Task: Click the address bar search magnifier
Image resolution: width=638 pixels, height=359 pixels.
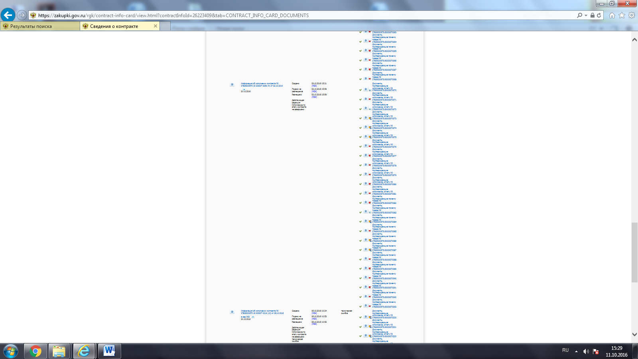Action: point(579,15)
